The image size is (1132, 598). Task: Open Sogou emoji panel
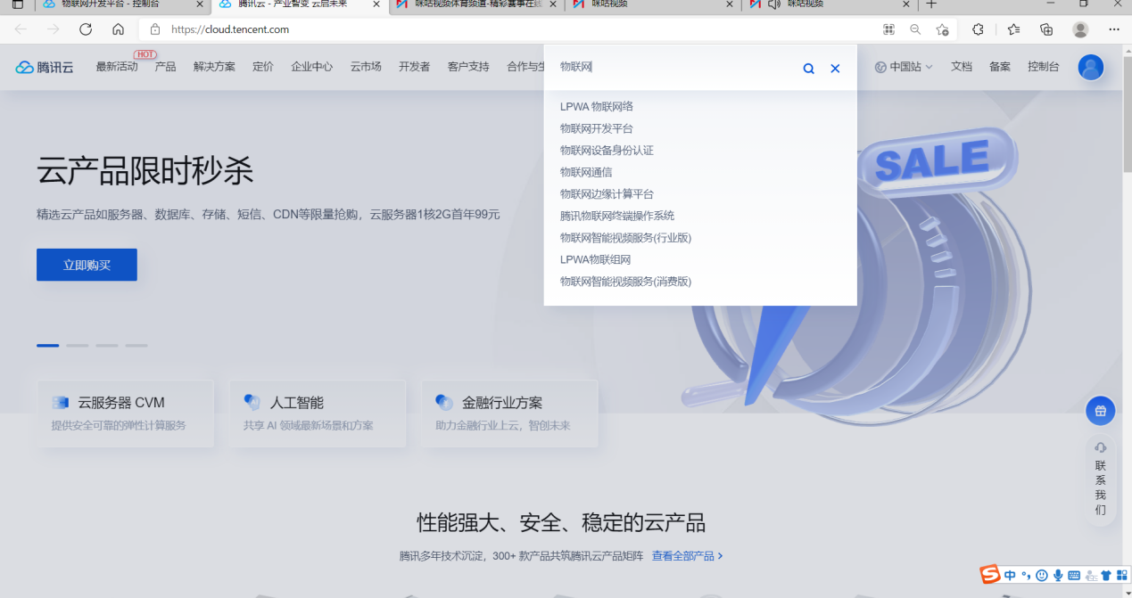(x=1042, y=576)
